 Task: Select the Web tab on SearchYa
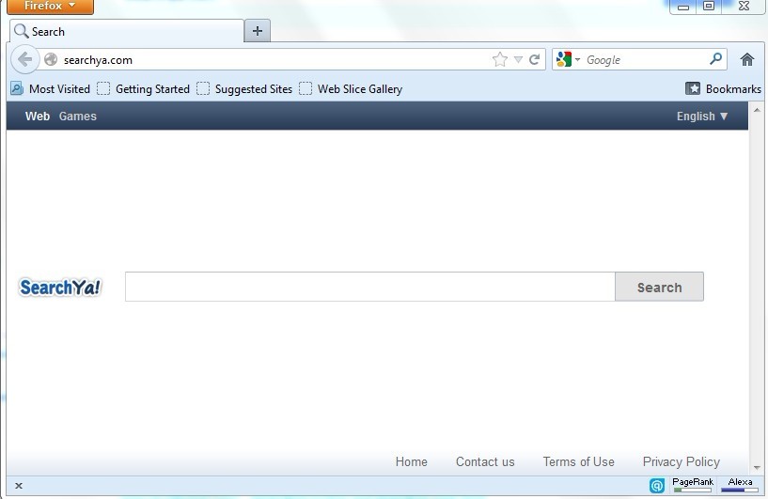pos(38,117)
